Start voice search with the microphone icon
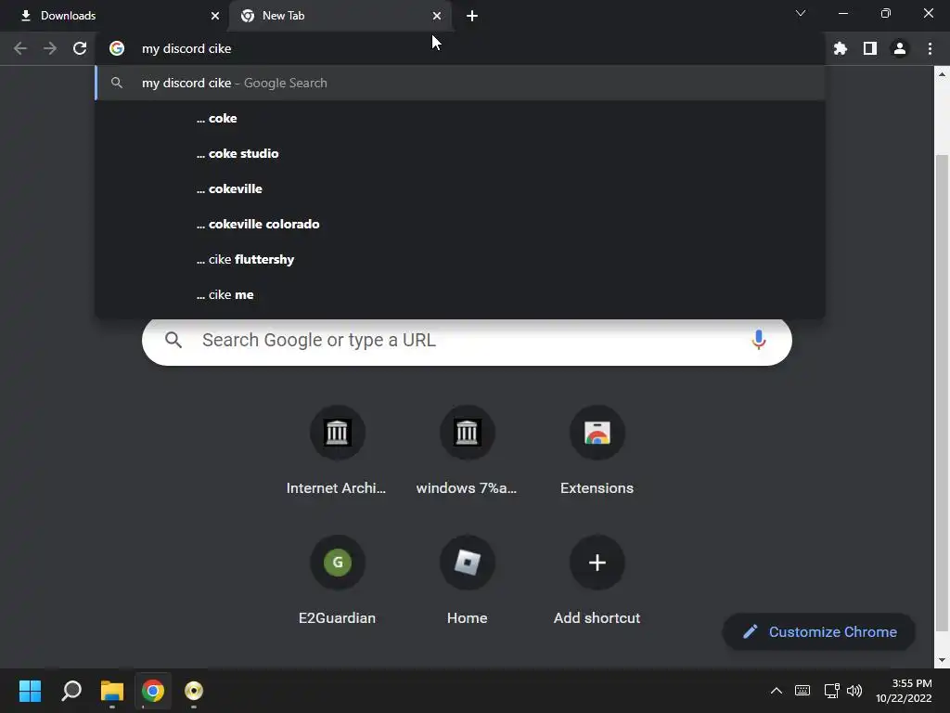The image size is (950, 713). point(758,340)
